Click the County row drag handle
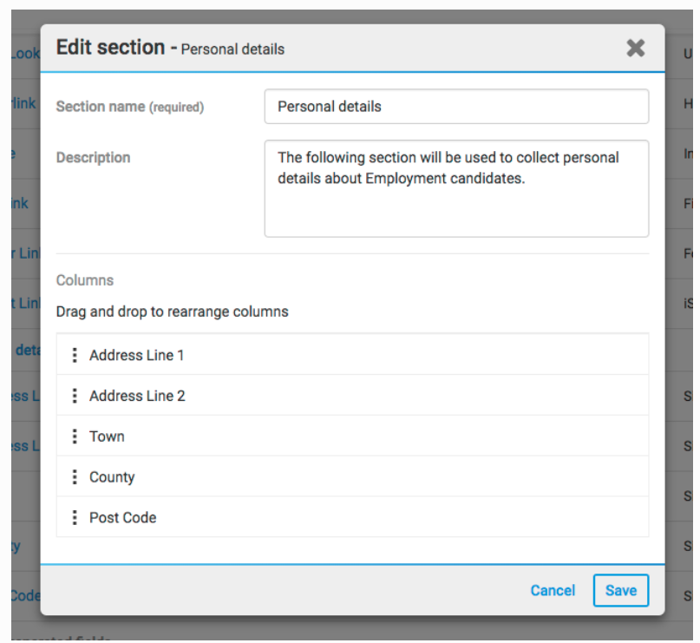The width and height of the screenshot is (700, 643). click(x=75, y=477)
